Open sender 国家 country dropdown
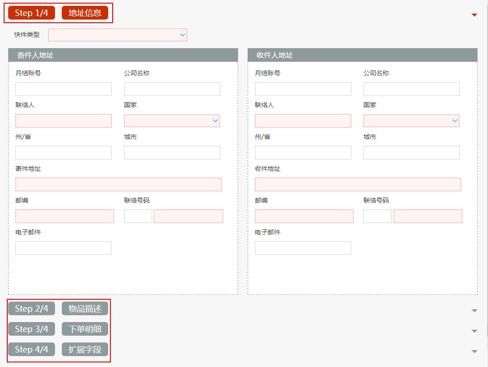 pos(172,121)
